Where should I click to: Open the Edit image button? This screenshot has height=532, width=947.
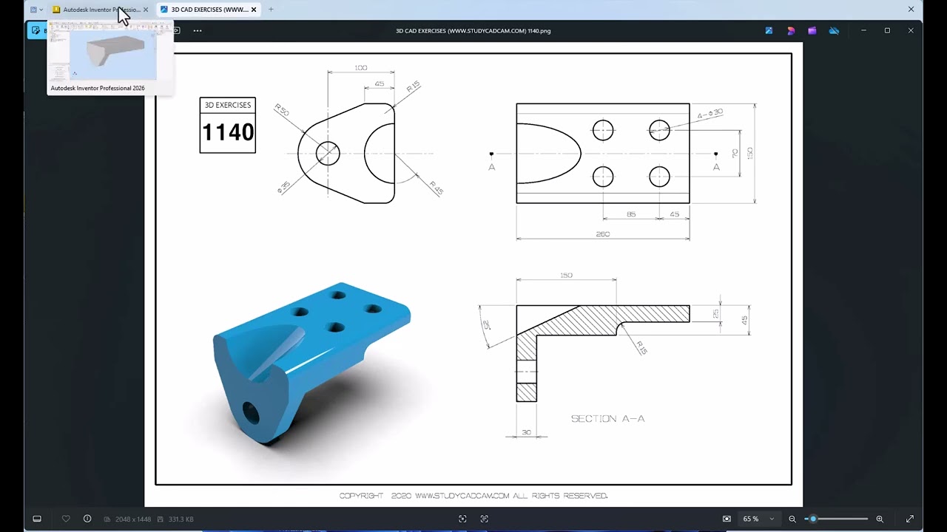(37, 30)
